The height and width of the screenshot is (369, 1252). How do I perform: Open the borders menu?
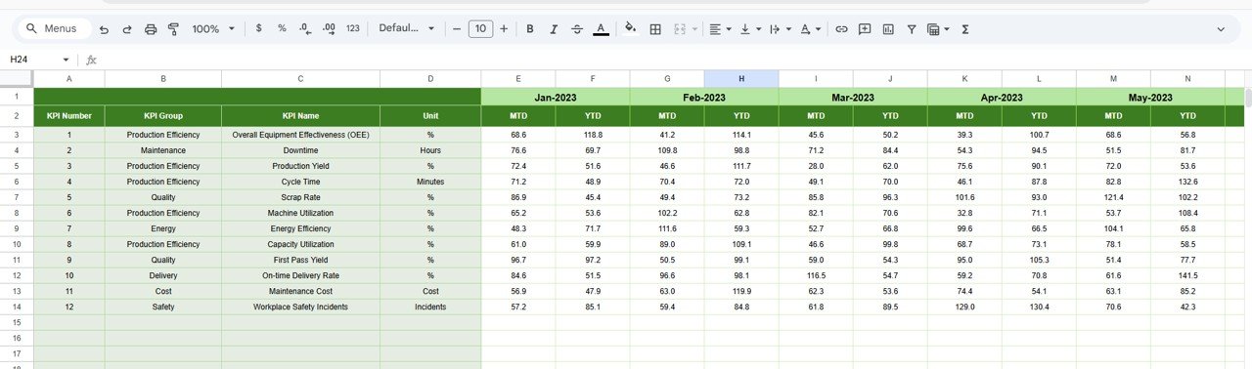[655, 29]
